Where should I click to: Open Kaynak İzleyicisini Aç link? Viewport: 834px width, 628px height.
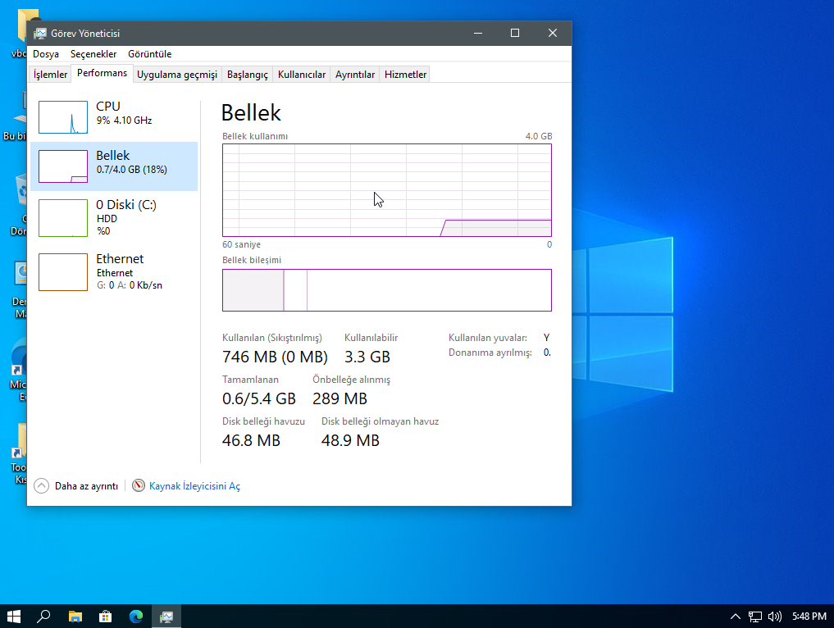pyautogui.click(x=194, y=486)
